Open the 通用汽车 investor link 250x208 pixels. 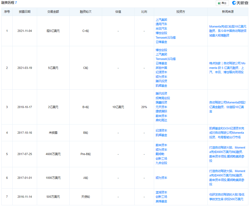tap(161, 24)
